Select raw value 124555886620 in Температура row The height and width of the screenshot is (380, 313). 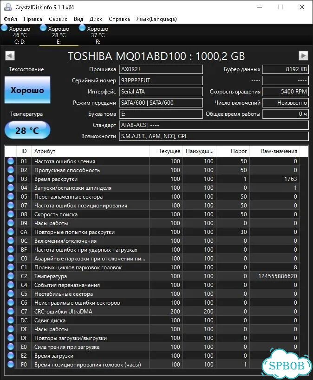point(277,276)
